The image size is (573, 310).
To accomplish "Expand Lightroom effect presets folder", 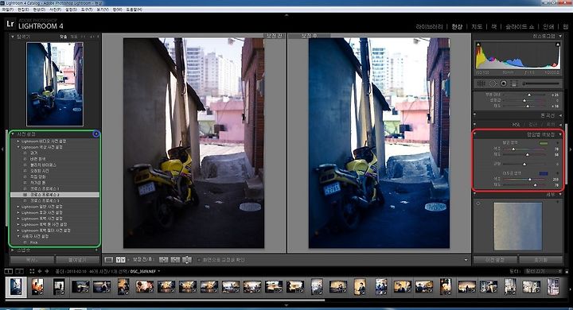I will (x=18, y=212).
